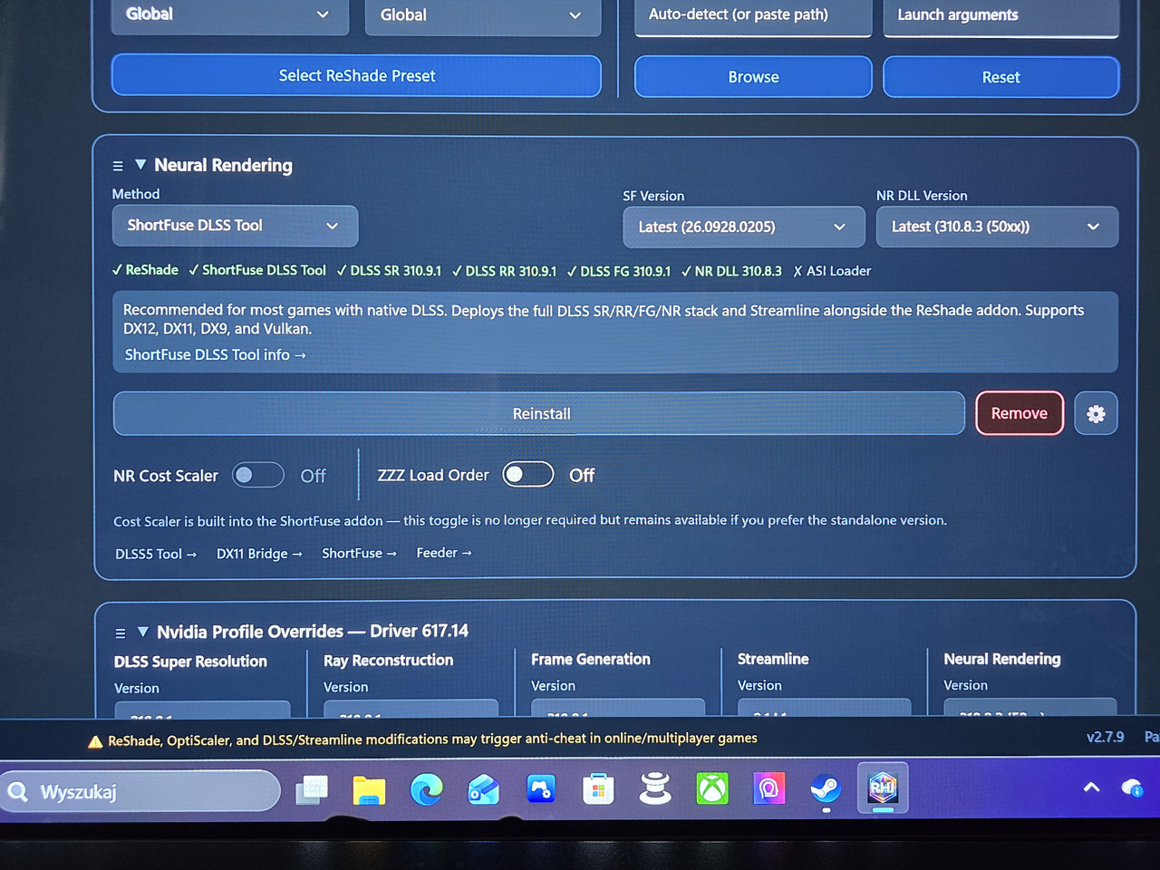Screen dimensions: 1160x870
Task: Click the drag handle beside Nvidia Profile Overrides
Action: [121, 633]
